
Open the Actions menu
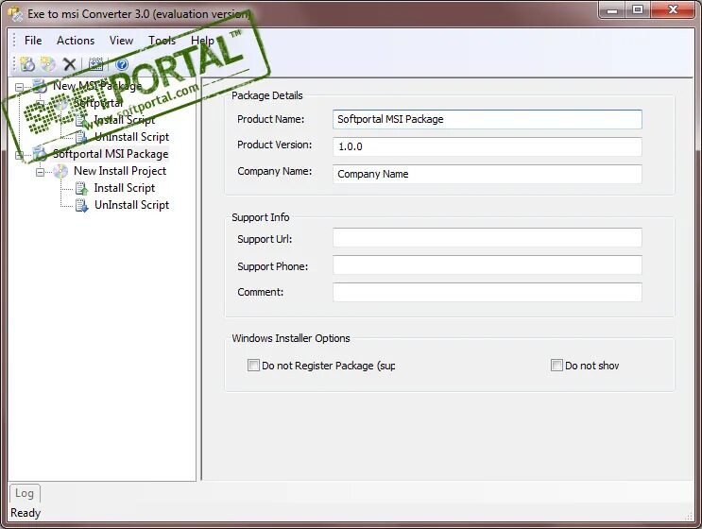click(x=76, y=41)
